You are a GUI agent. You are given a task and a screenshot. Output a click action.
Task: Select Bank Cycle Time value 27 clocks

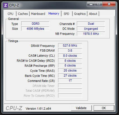70,75
